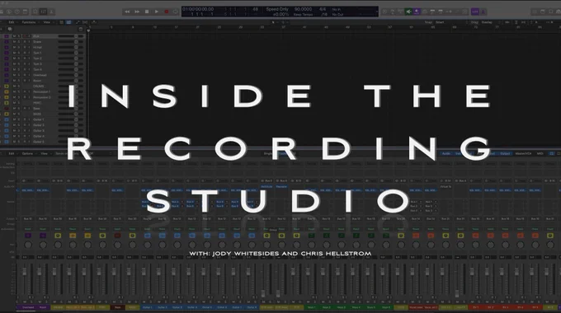Mute the Kick track
Viewport: 561px width, 313px height.
[x=14, y=36]
